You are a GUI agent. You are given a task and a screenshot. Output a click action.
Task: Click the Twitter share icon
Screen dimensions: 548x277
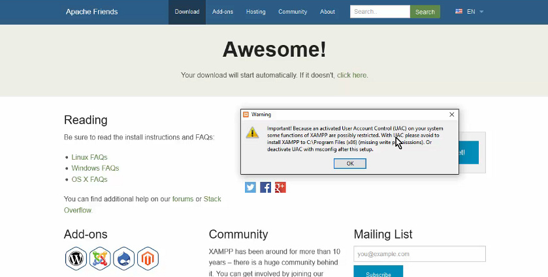pyautogui.click(x=250, y=187)
